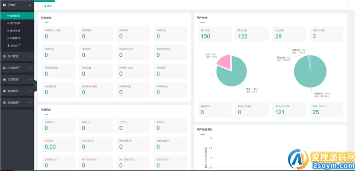Screen dimensions: 355x171
Task: Click the 上月(元) revenue card
Action: click(133, 125)
